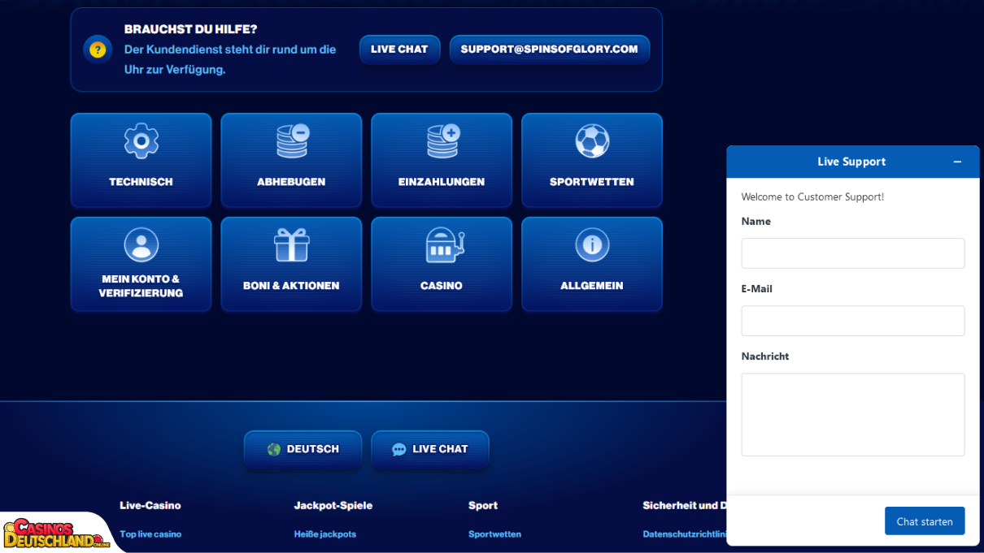Select the Boni & Aktionen gift icon
The image size is (984, 553).
[x=291, y=244]
